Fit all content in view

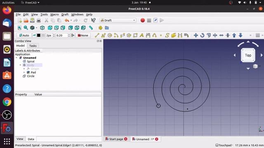(19, 28)
